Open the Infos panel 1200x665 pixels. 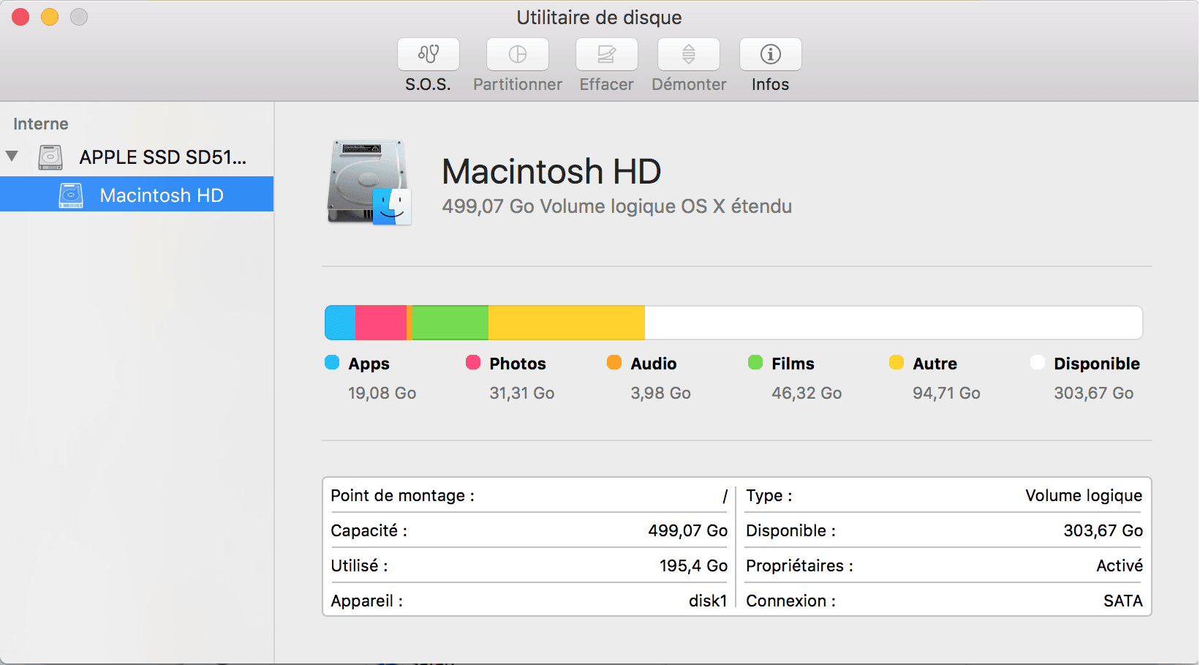pyautogui.click(x=771, y=54)
